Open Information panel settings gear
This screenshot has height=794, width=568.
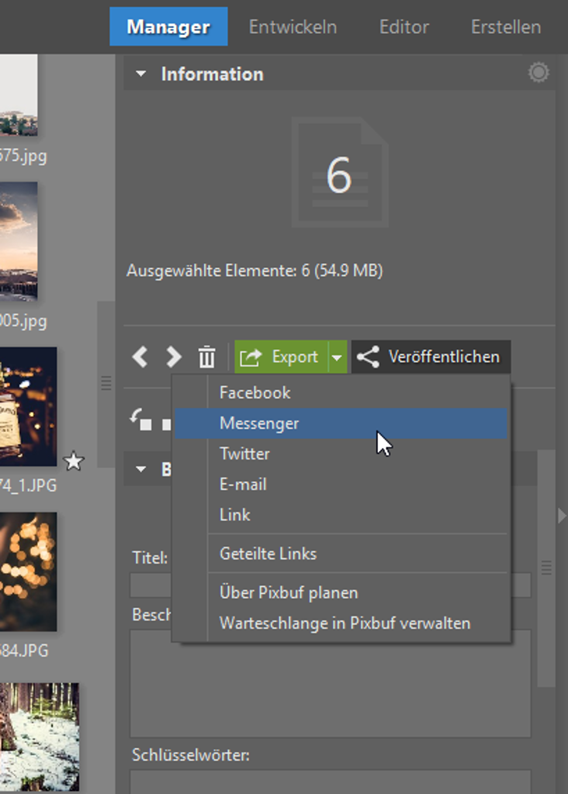[538, 73]
